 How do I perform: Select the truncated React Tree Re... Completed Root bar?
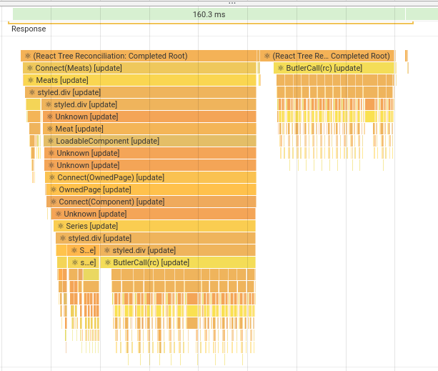click(x=327, y=56)
